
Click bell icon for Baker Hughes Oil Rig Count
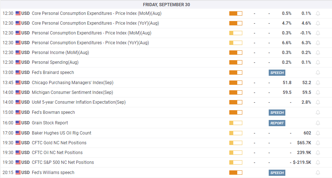(318, 133)
